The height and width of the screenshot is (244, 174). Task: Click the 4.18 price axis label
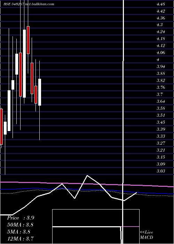coord(161,39)
